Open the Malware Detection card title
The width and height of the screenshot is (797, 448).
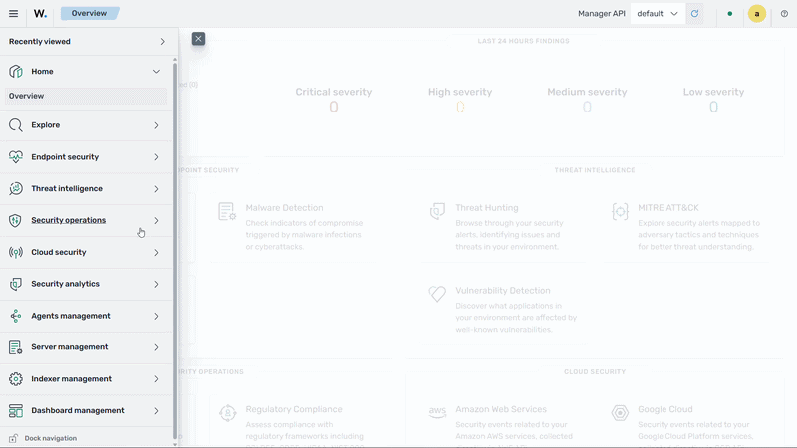284,208
